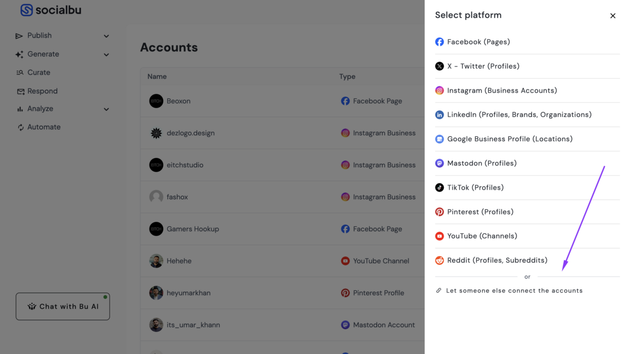Screen dimensions: 630x354
Task: Choose Google Business Profile (Locations)
Action: [x=510, y=139]
